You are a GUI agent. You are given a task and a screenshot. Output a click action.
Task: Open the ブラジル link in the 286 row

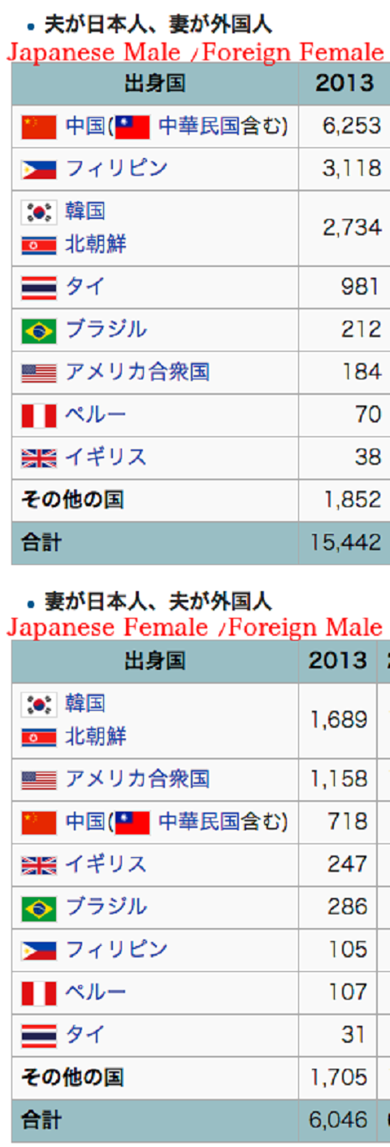click(106, 906)
